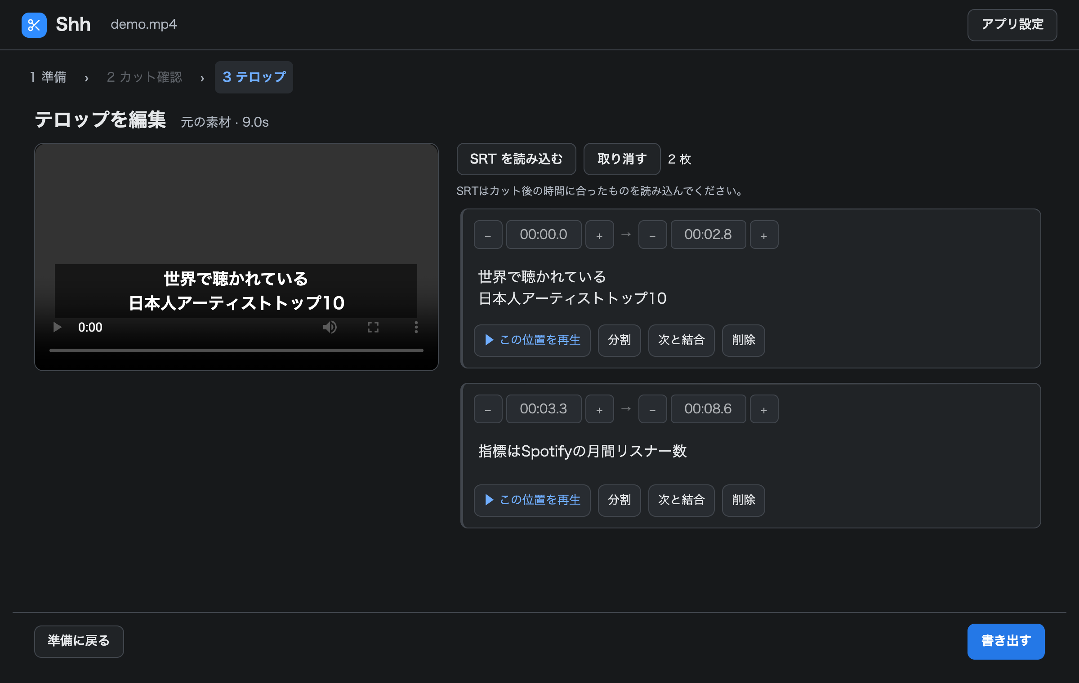
Task: Click the SRT を読み込む button
Action: [x=517, y=159]
